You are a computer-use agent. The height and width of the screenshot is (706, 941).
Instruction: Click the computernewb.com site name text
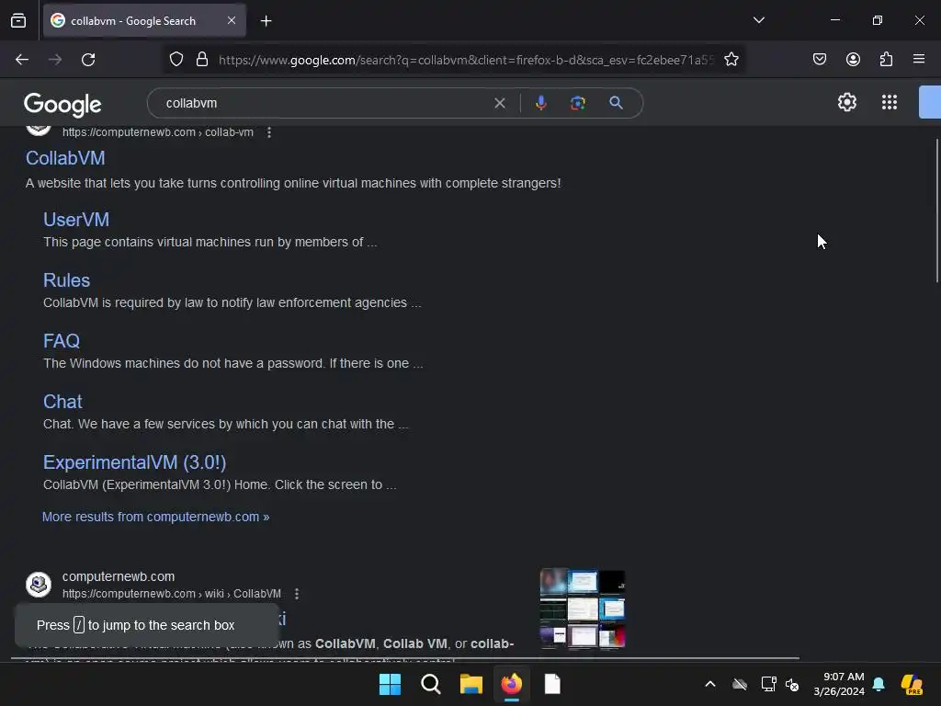[119, 576]
